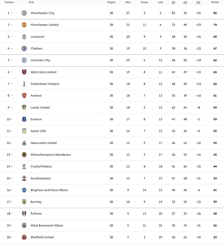Click the green up arrow beside position 3
The image size is (224, 244).
coord(12,37)
